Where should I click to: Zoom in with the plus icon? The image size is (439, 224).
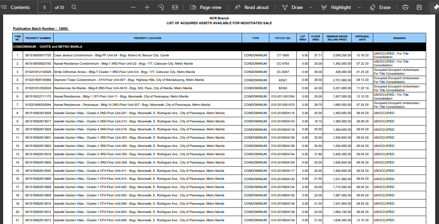[x=147, y=7]
